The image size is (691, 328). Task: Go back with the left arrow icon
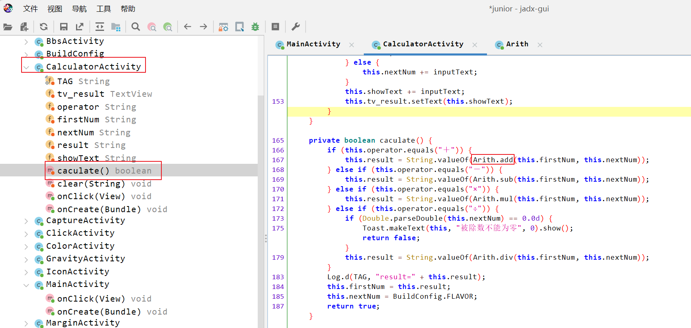pos(187,27)
